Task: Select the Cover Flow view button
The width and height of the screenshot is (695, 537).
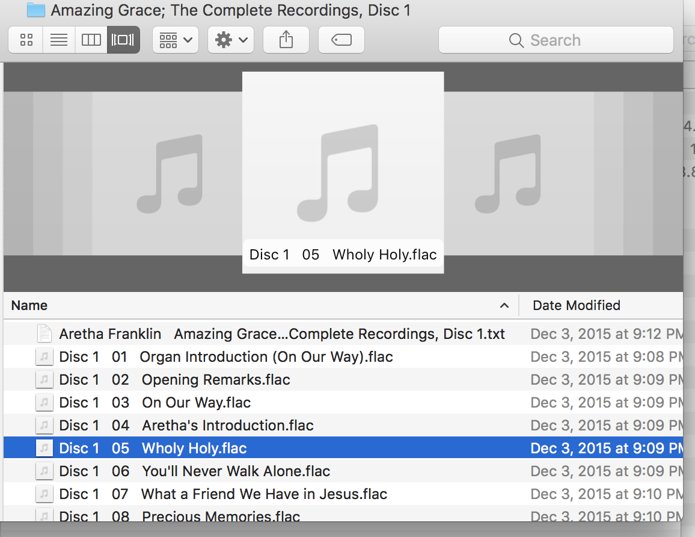Action: click(123, 40)
